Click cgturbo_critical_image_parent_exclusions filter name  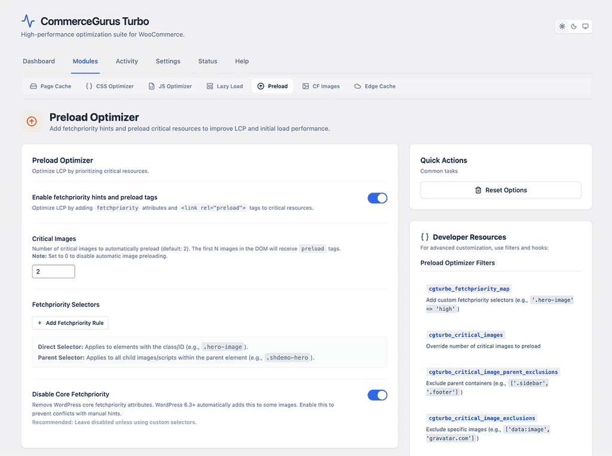[x=493, y=372]
